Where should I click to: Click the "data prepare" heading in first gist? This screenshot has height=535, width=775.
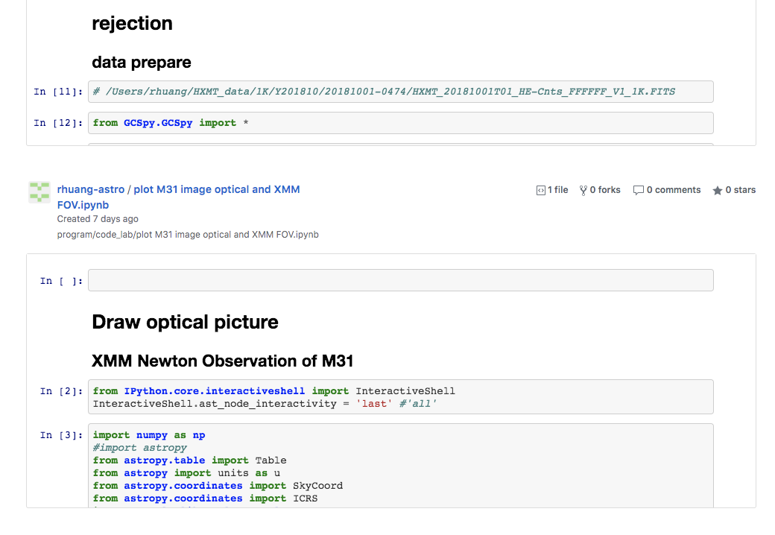click(142, 63)
